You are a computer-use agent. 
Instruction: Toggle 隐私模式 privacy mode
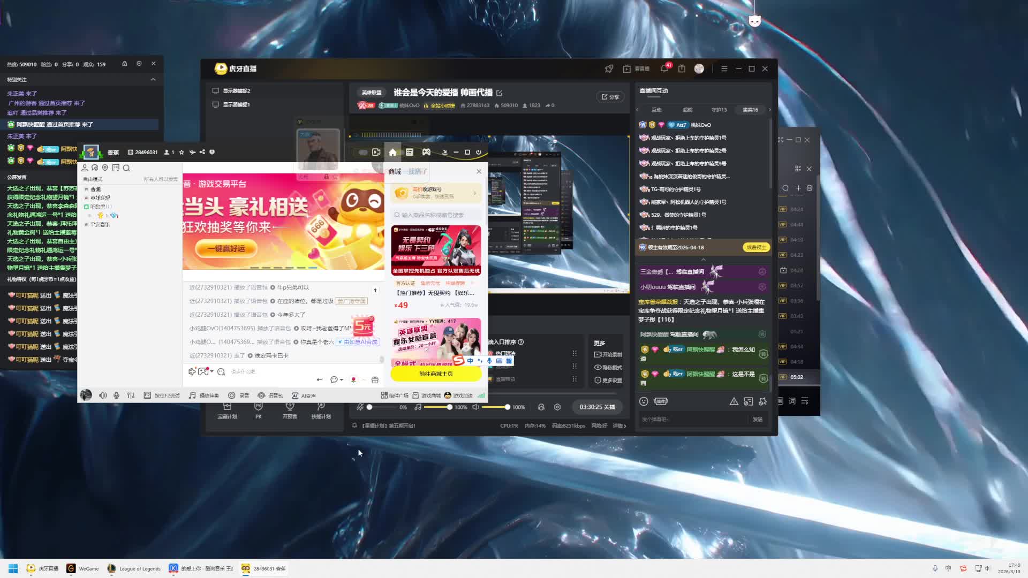(608, 367)
